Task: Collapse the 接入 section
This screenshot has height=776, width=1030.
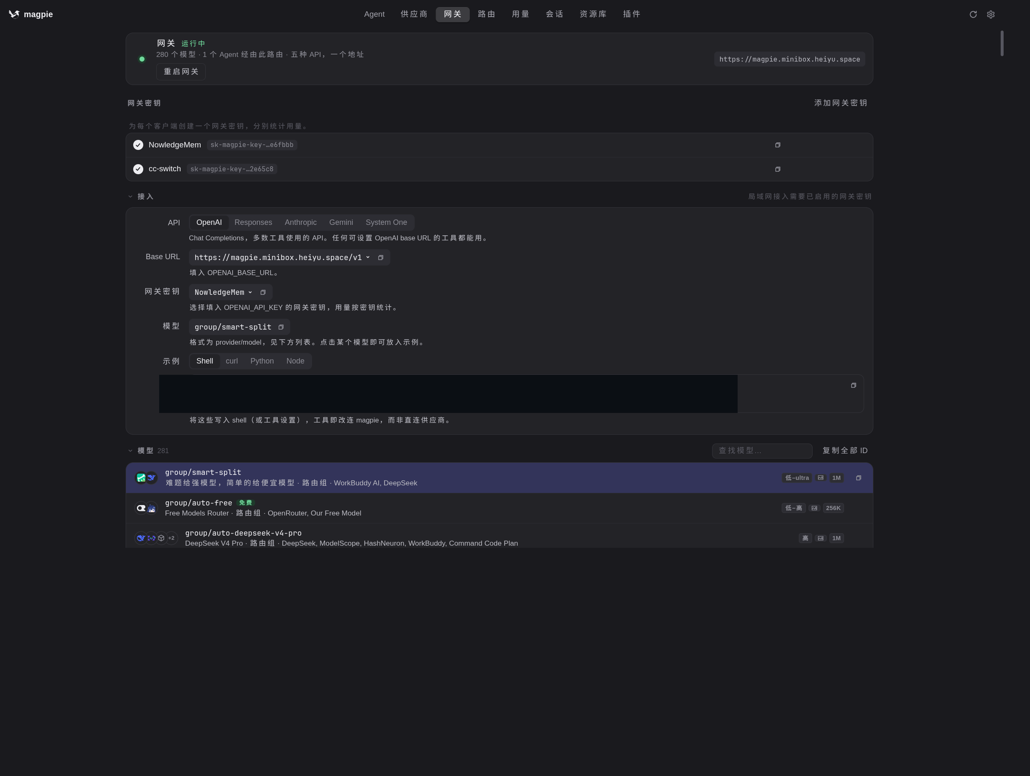Action: pyautogui.click(x=130, y=196)
